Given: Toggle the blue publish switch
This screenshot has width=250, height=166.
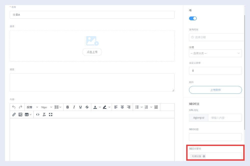Looking at the screenshot, I should (x=193, y=18).
